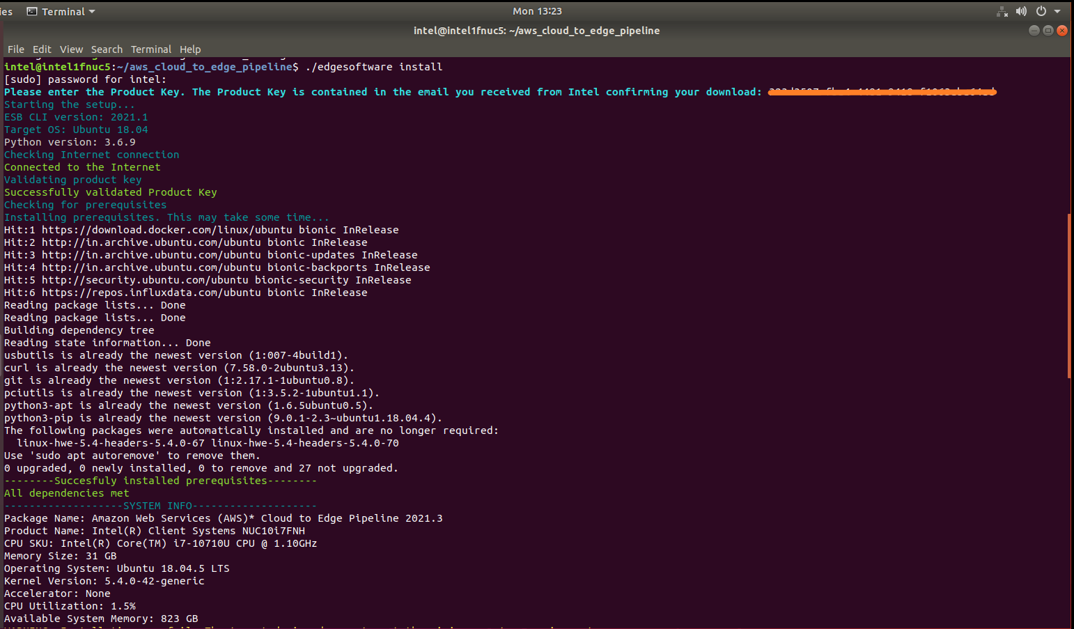The image size is (1074, 629).
Task: Close the terminal with the orange button
Action: (1061, 31)
